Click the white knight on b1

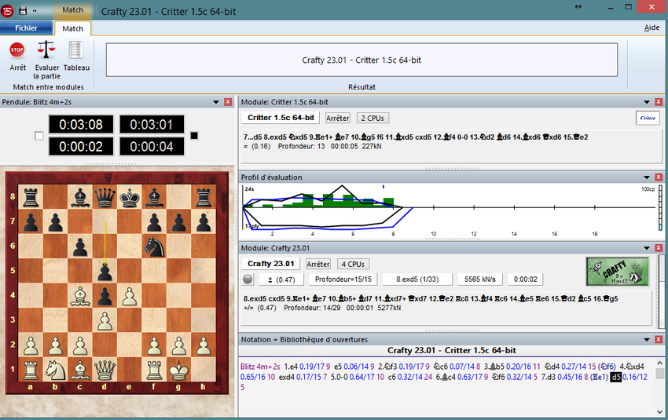point(55,371)
